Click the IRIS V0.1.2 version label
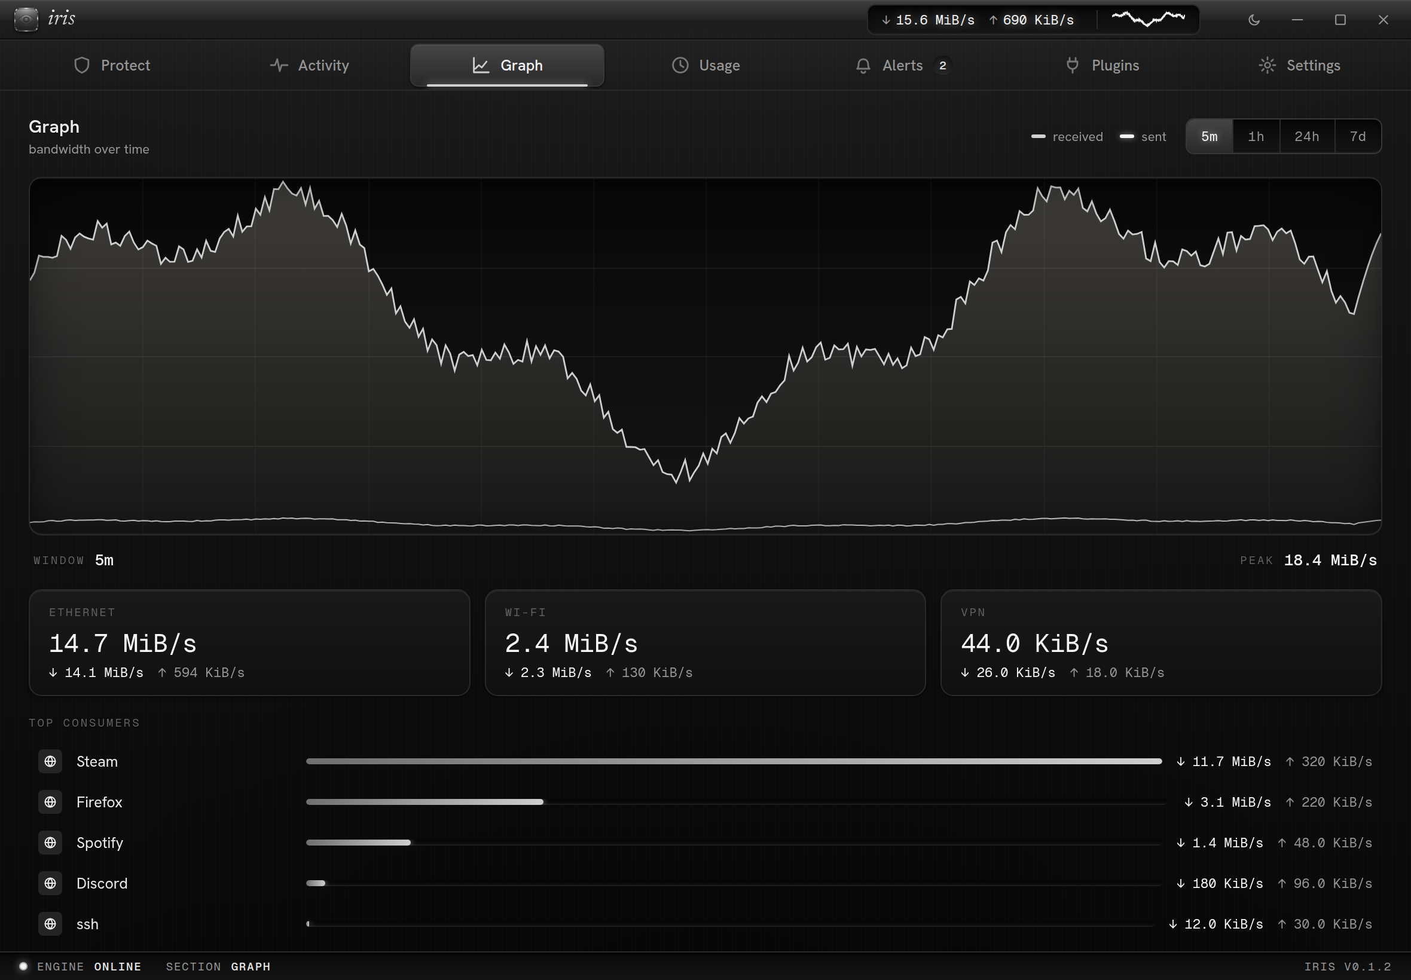This screenshot has height=980, width=1411. click(1347, 966)
